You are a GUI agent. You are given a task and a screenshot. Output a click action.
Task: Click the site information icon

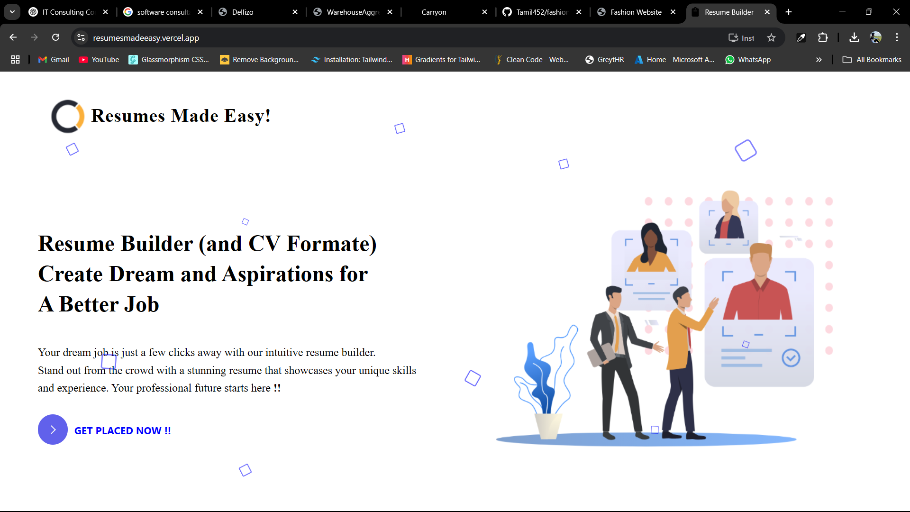(81, 37)
